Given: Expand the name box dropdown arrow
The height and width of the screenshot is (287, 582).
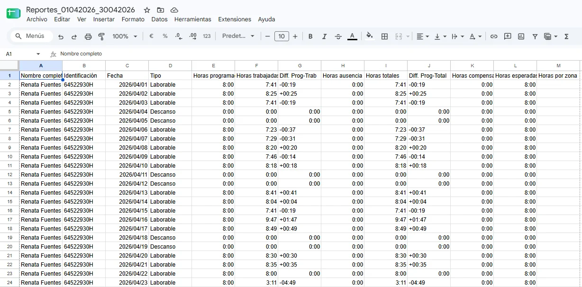Looking at the screenshot, I should point(38,54).
